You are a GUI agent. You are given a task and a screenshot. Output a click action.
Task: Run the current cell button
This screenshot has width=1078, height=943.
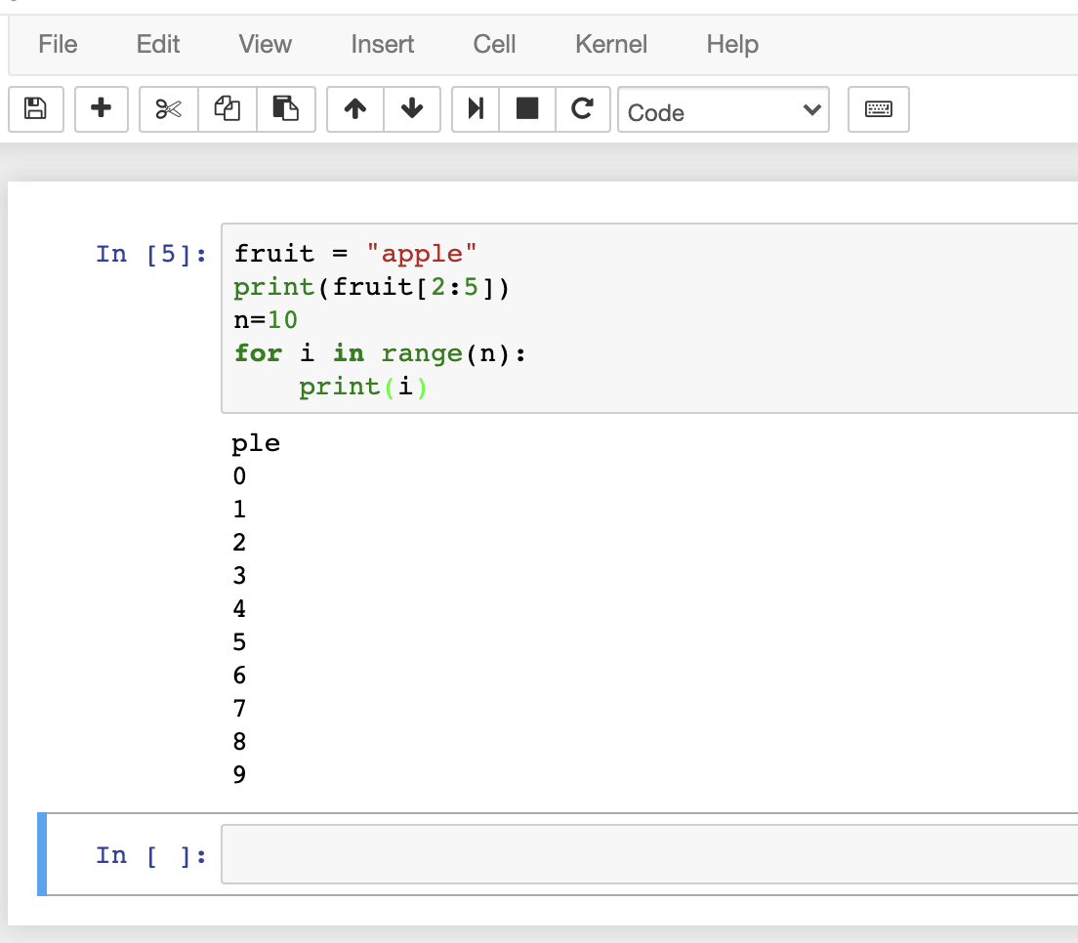point(476,109)
